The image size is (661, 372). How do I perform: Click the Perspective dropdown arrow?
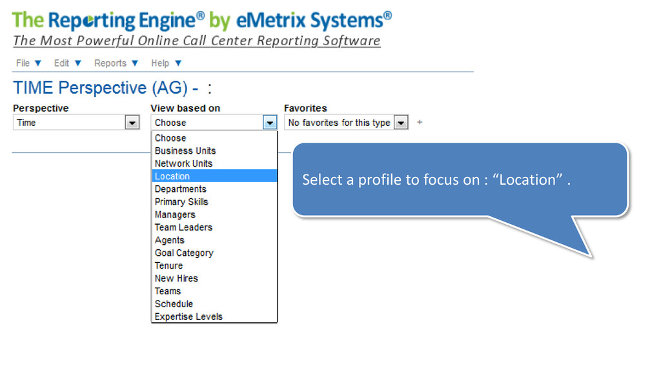(132, 123)
